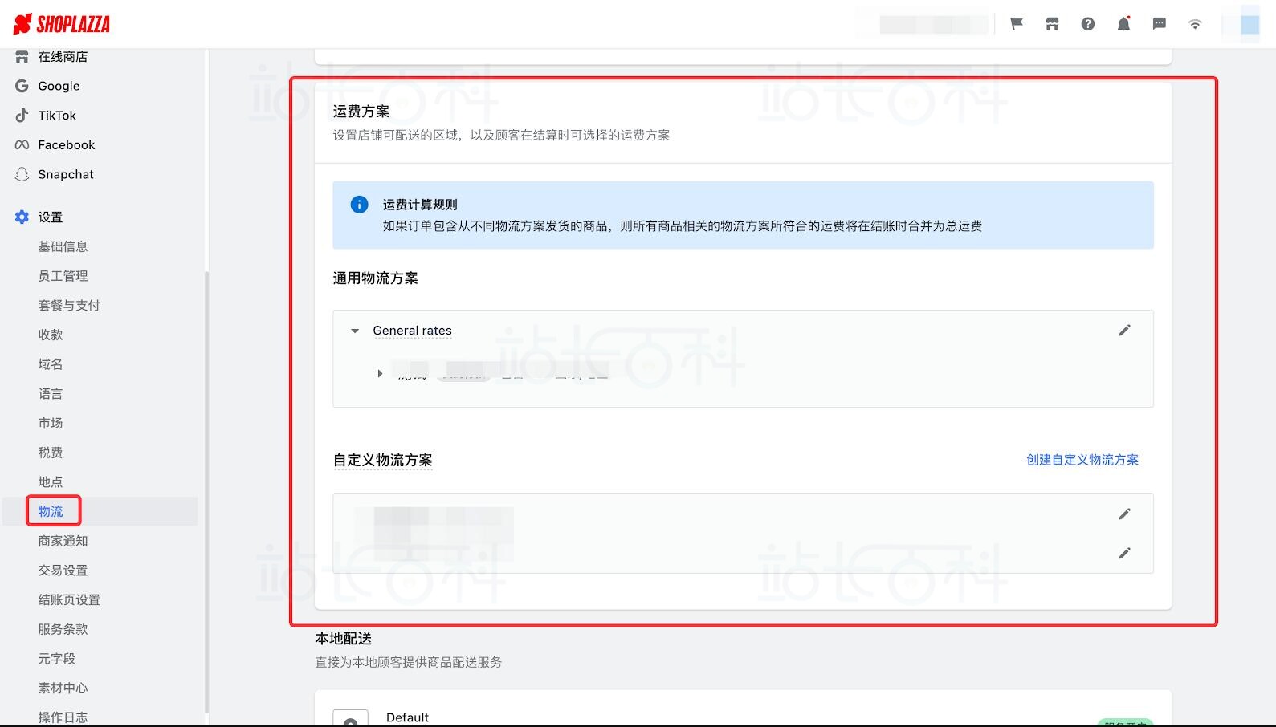Open the storefront icon in header
Screen dimensions: 1276x727
1052,24
